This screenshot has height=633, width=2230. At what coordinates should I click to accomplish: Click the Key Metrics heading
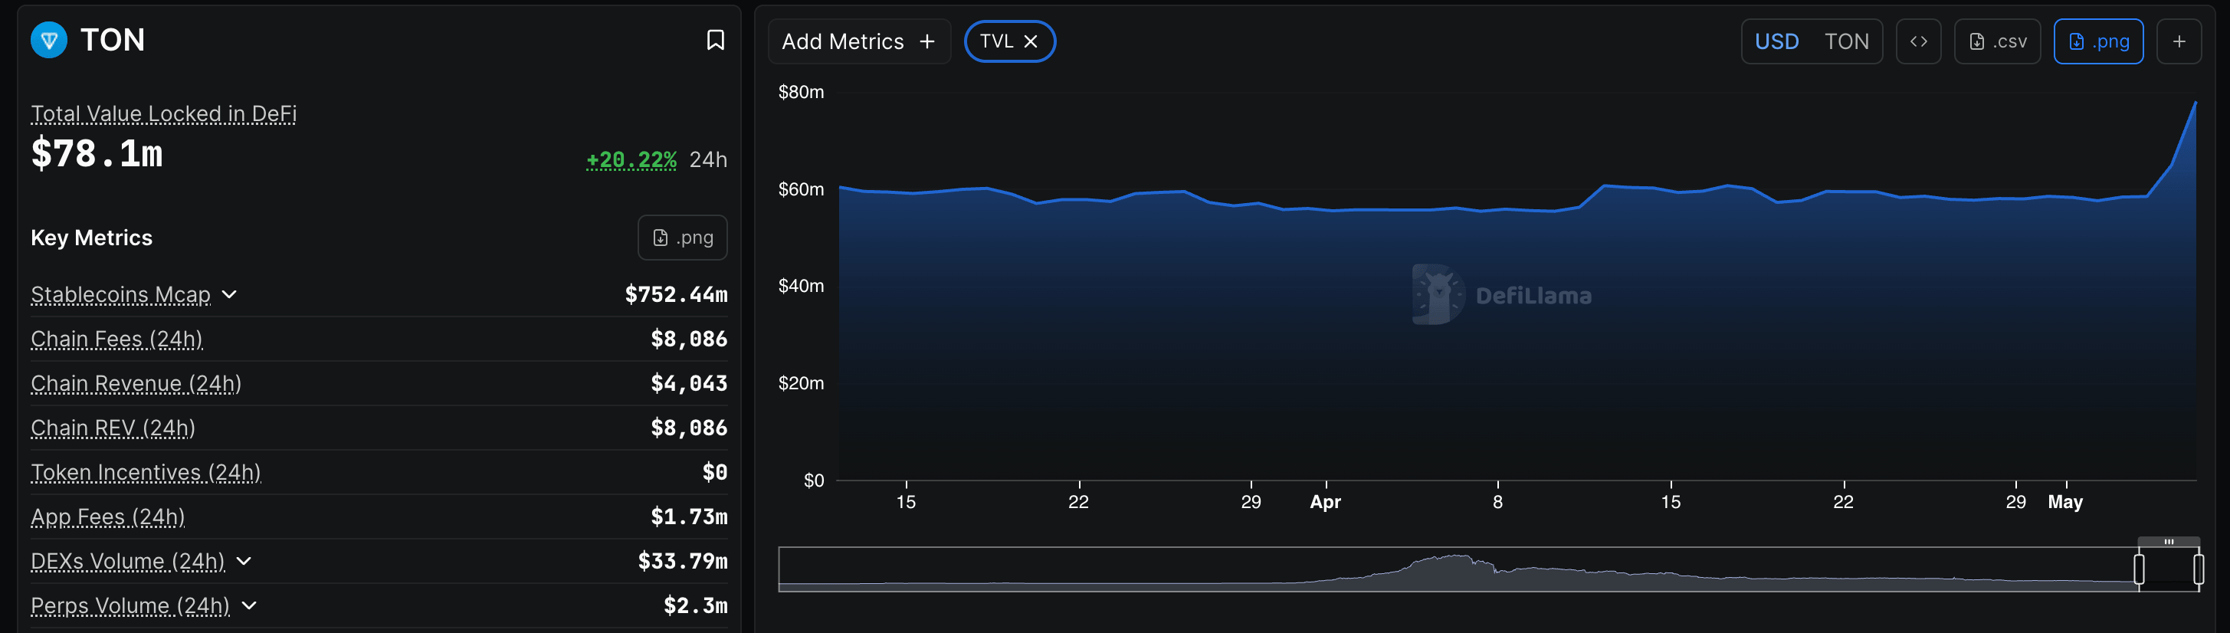[x=92, y=238]
